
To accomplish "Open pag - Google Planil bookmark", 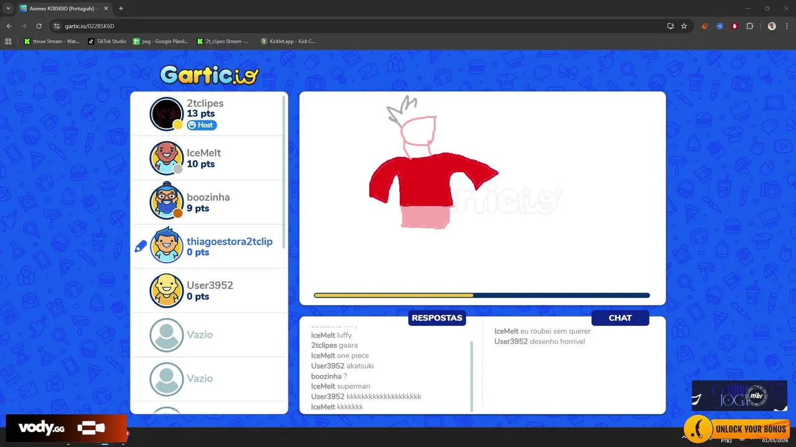I will (x=160, y=41).
